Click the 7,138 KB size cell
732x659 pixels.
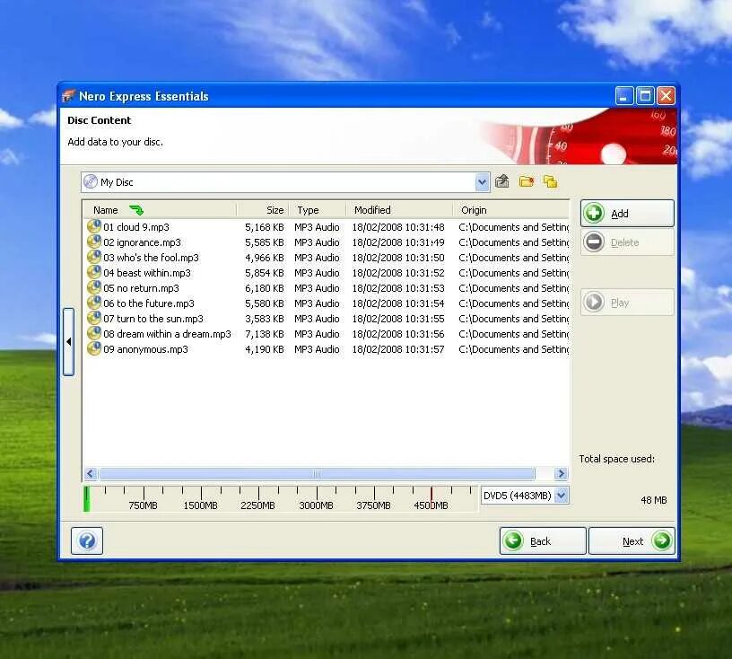265,334
